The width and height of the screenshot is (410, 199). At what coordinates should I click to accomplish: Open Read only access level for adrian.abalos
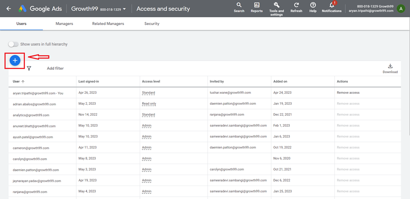(x=149, y=103)
